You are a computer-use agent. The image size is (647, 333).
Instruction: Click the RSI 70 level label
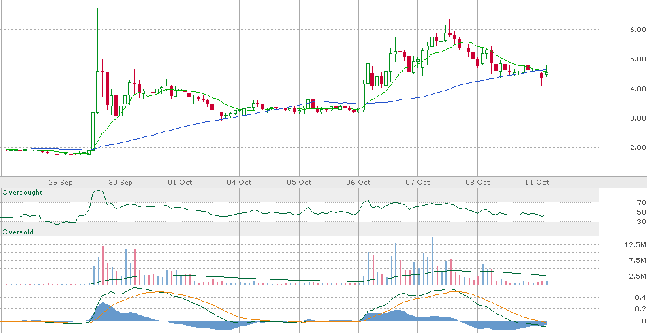point(642,203)
